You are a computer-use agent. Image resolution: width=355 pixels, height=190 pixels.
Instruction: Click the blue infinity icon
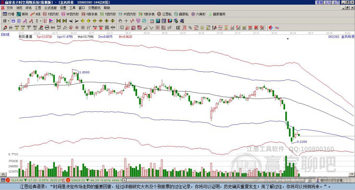point(277,28)
